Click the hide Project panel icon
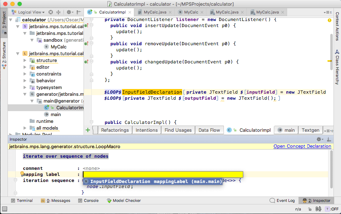Image resolution: width=341 pixels, height=214 pixels. click(79, 12)
